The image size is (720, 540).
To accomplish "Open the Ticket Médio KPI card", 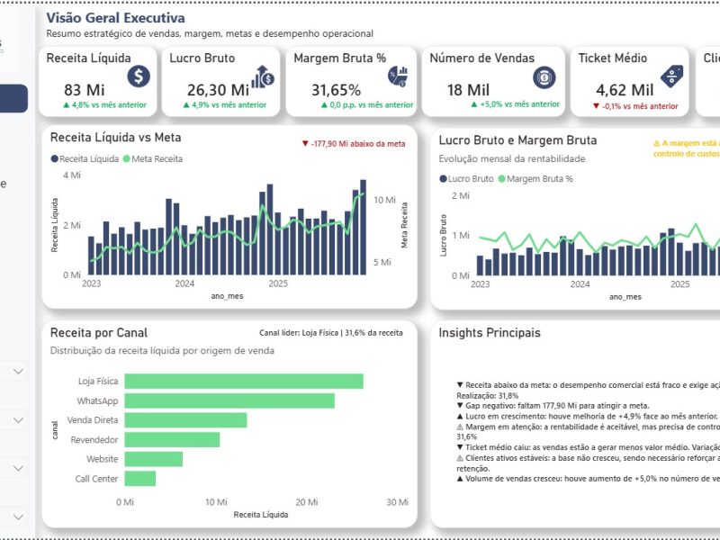I will [629, 81].
